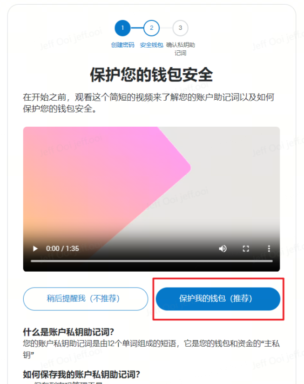Select the 安全钱包 step label

click(x=151, y=45)
